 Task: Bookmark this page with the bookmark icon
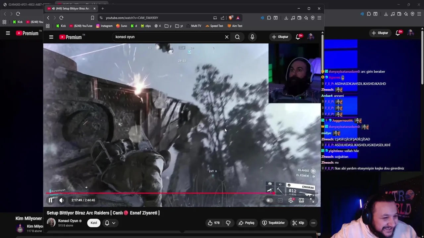[x=92, y=18]
